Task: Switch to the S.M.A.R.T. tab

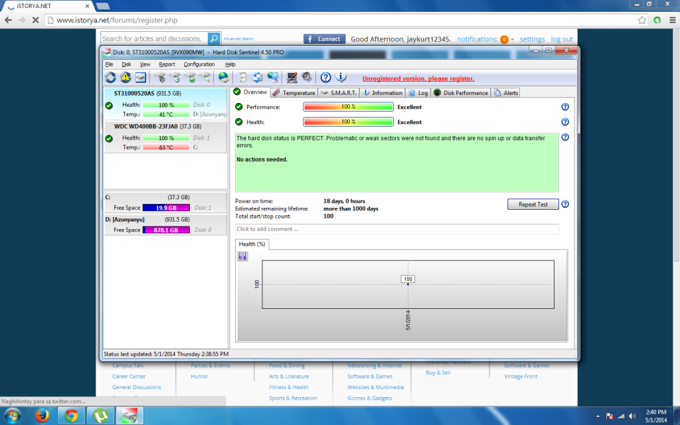Action: point(339,93)
